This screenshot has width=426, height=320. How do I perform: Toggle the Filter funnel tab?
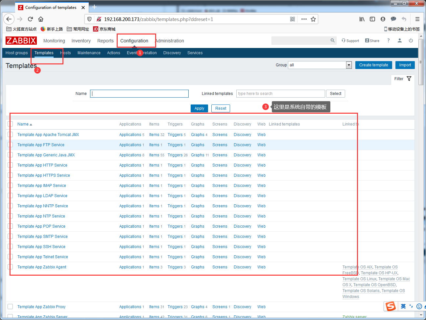coord(403,79)
